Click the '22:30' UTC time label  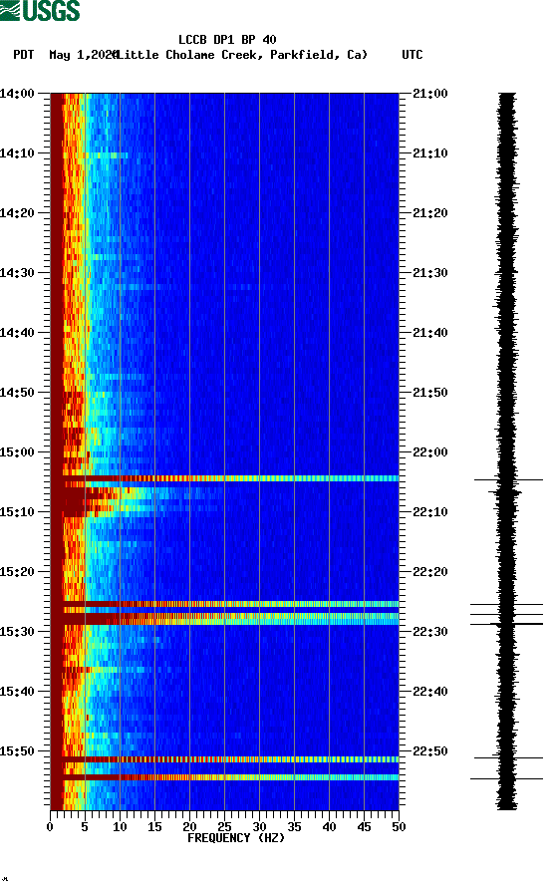coord(430,632)
